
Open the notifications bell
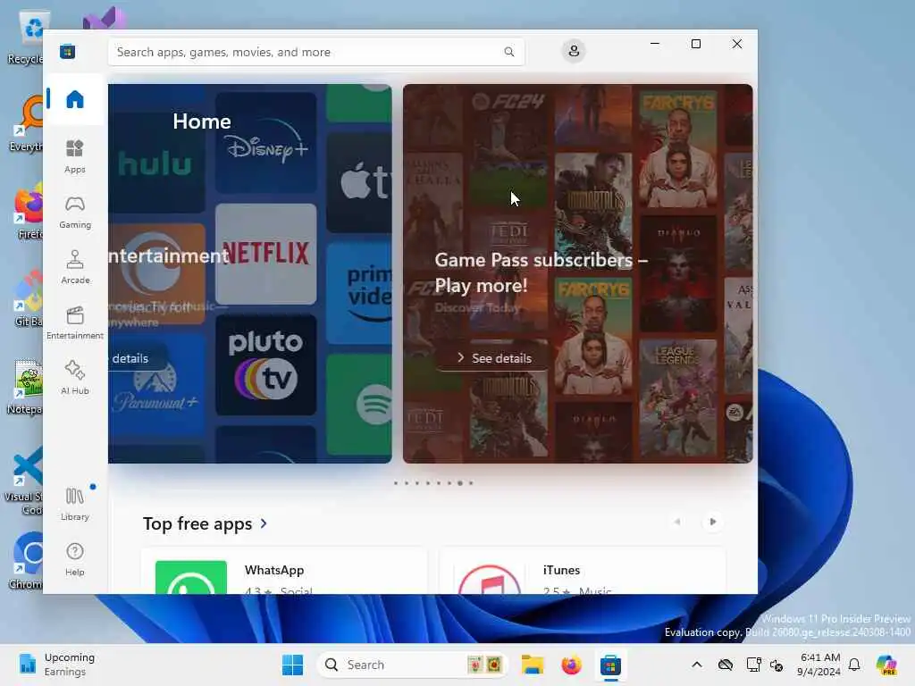click(854, 665)
